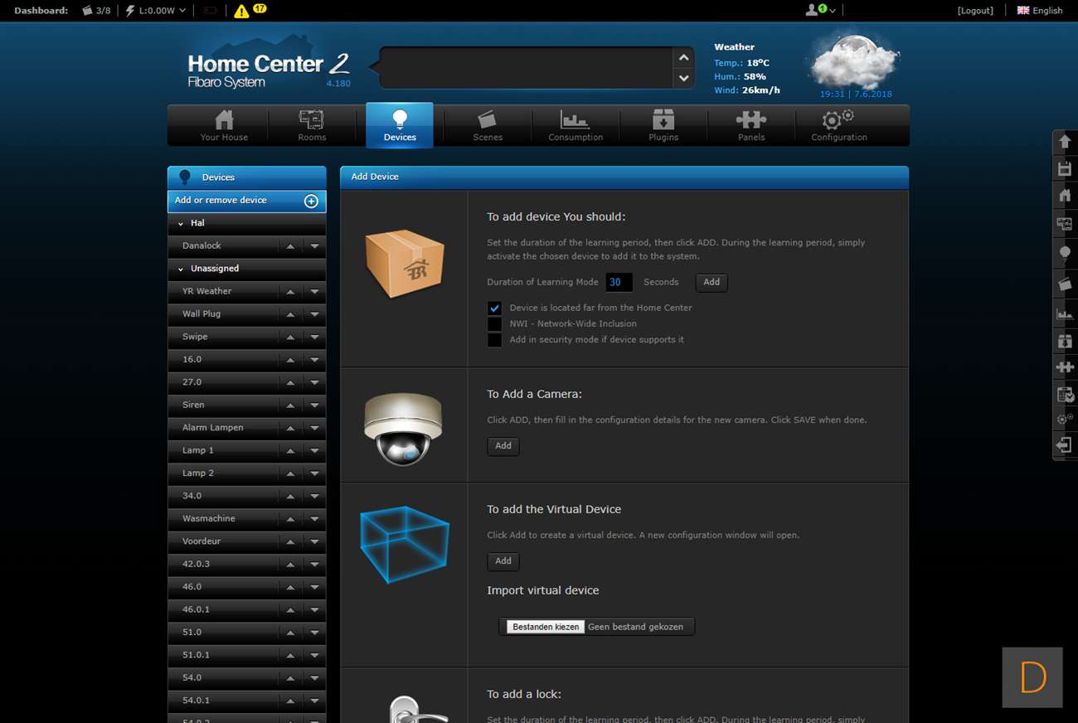
Task: Click the cardboard box device image
Action: (405, 264)
